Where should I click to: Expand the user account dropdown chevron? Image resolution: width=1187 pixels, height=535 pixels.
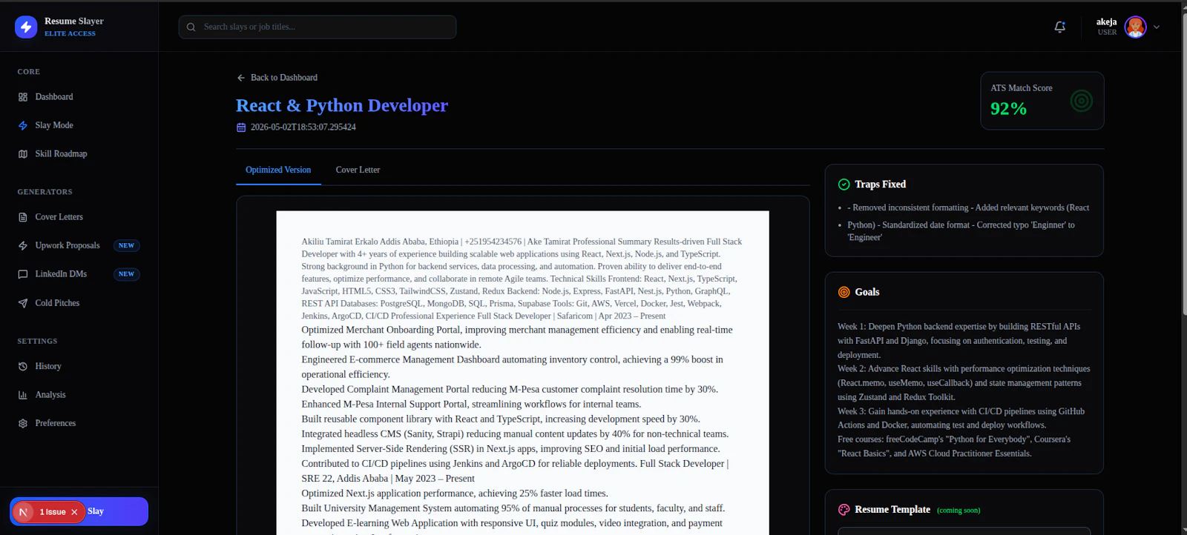click(1157, 27)
